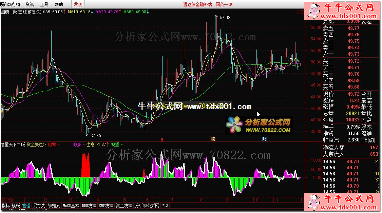The image size is (382, 213).
Task: Click month 6 on the time axis
Action: click(x=147, y=200)
